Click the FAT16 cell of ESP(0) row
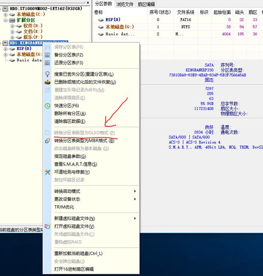The image size is (263, 276). (186, 20)
